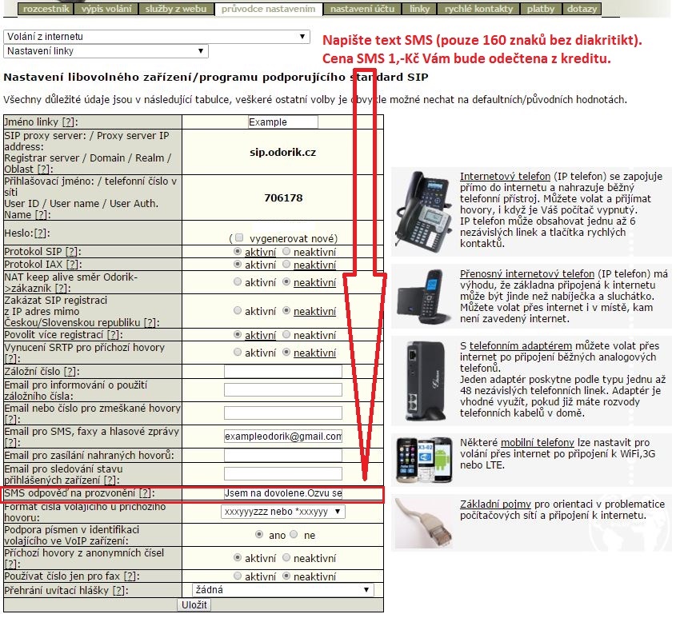The width and height of the screenshot is (684, 618).
Task: Click zmeškané hovory email field
Action: (282, 413)
